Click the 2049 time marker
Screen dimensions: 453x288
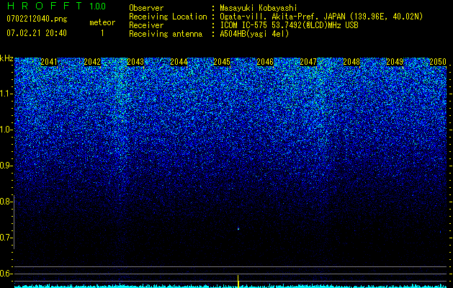[395, 62]
